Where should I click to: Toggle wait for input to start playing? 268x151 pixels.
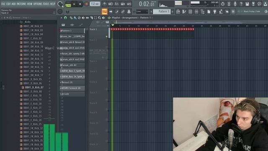tap(111, 4)
